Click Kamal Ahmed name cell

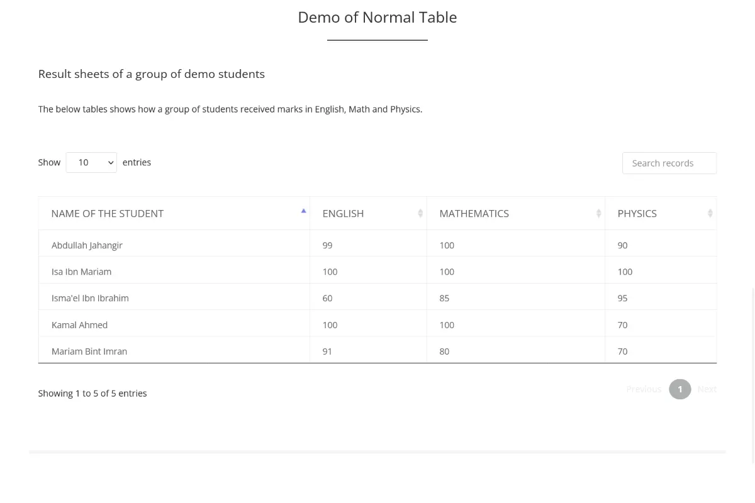pos(79,325)
